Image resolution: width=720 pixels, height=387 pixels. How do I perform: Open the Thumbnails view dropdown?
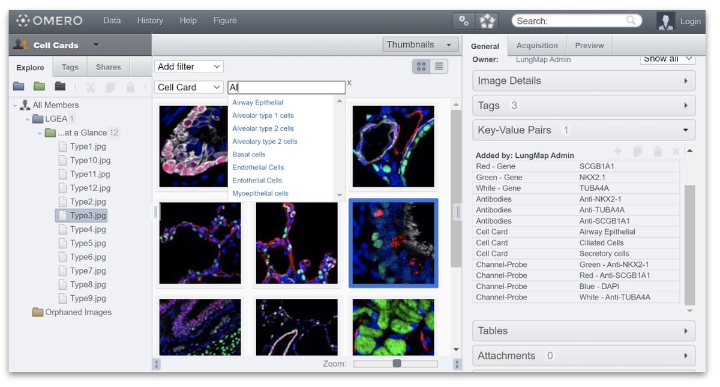(419, 44)
